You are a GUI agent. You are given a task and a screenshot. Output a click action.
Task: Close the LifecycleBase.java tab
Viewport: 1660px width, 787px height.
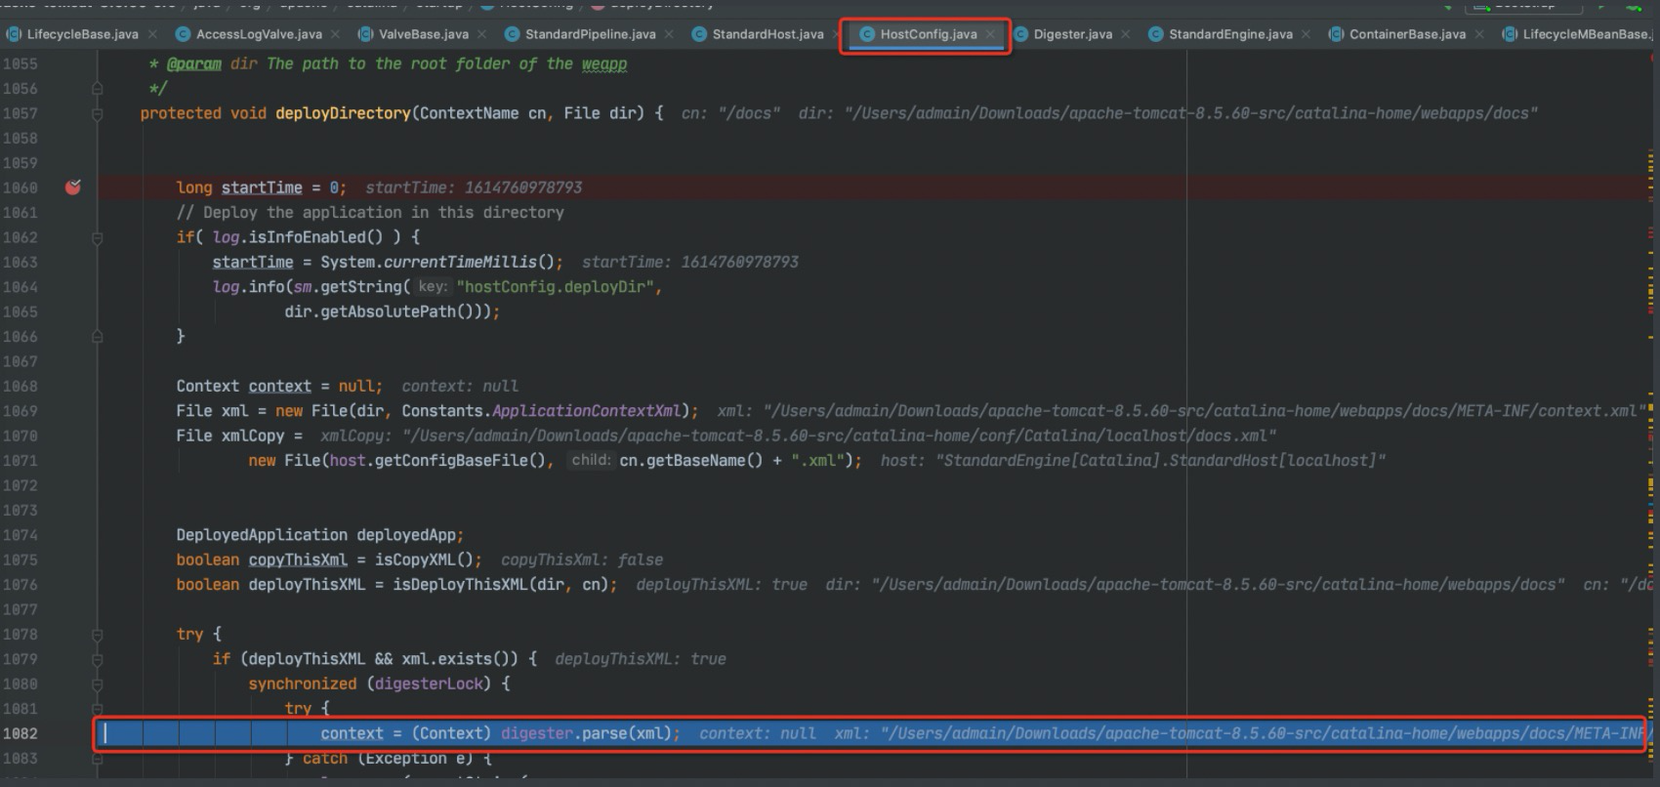[153, 34]
